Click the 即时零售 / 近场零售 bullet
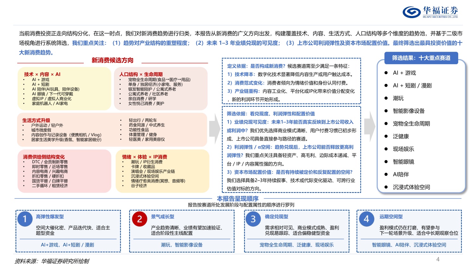This screenshot has height=268, width=476. pos(50,167)
